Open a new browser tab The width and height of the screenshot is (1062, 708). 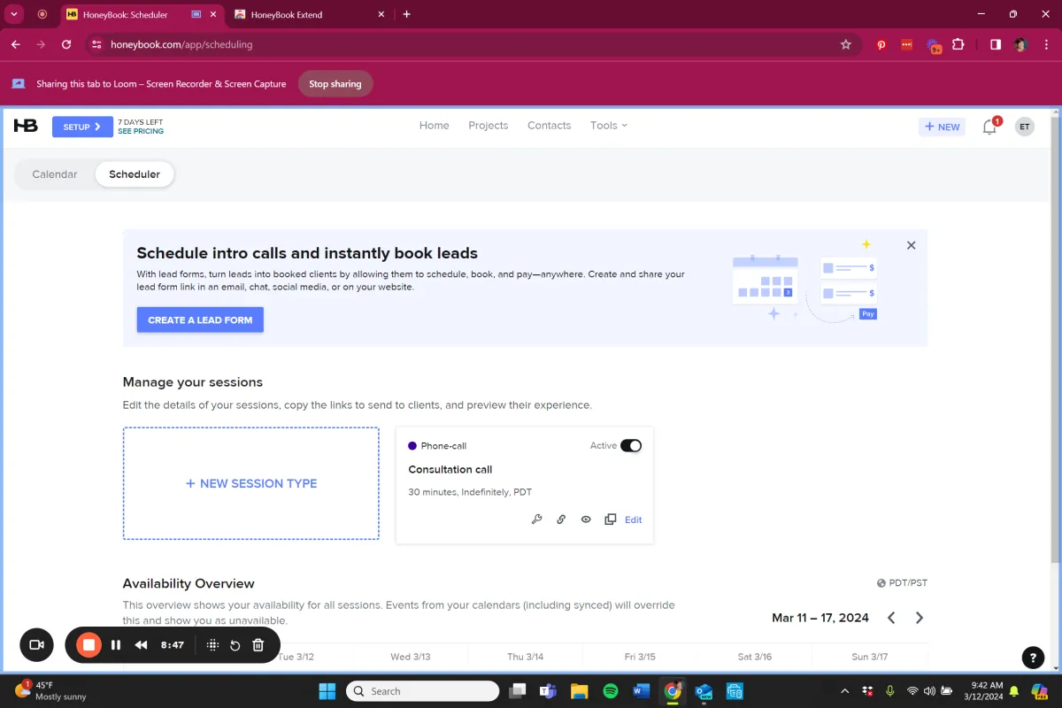pyautogui.click(x=407, y=14)
